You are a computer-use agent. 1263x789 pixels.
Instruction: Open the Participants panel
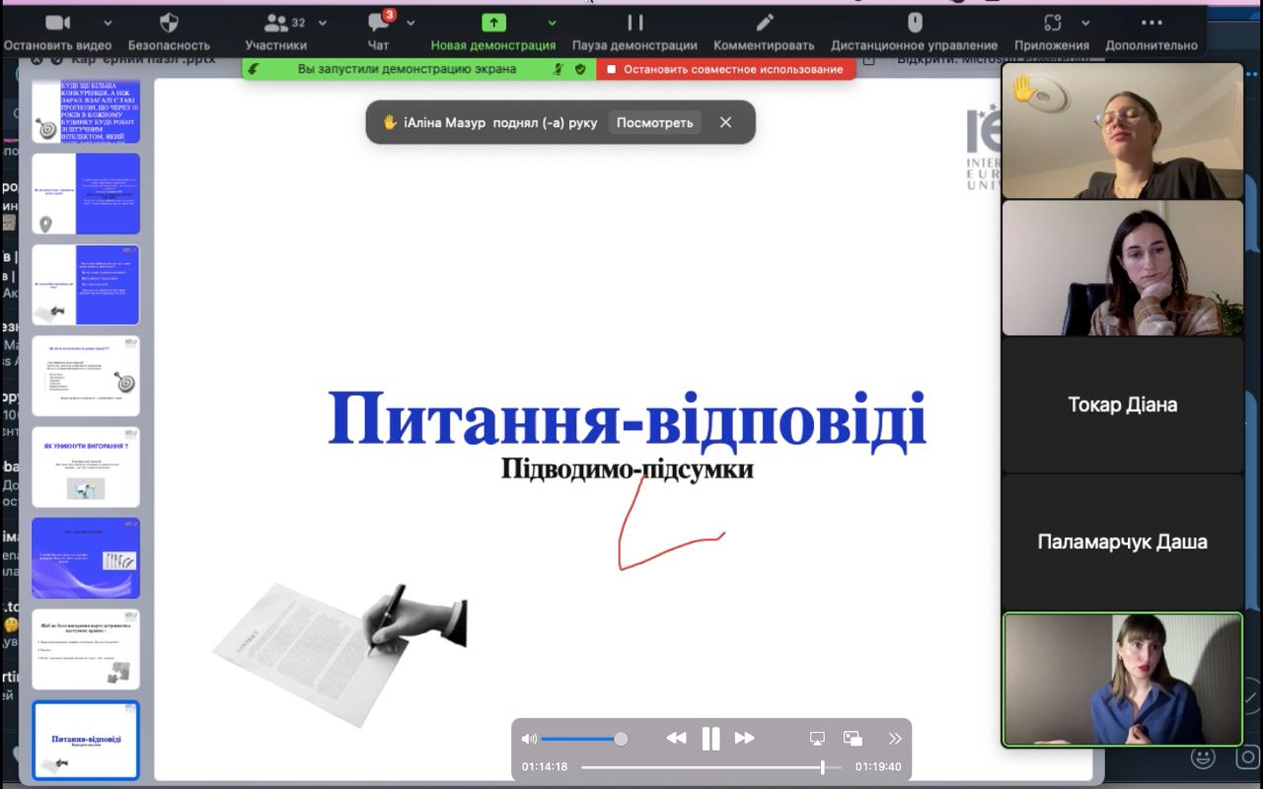(276, 23)
